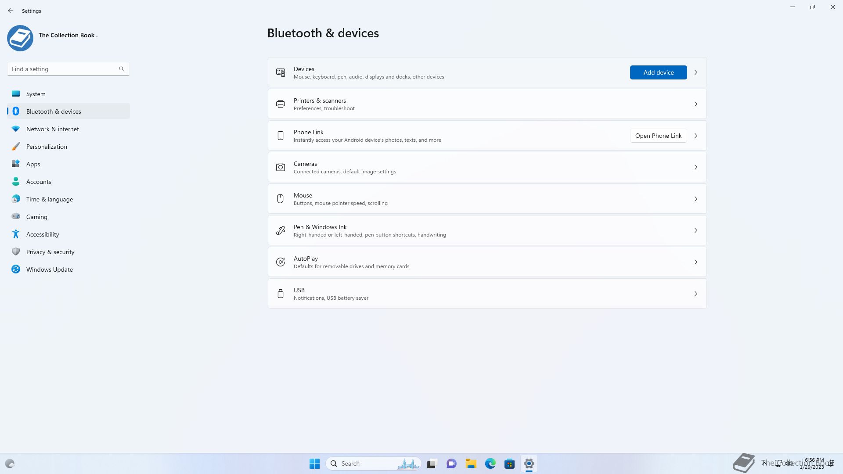The width and height of the screenshot is (843, 474).
Task: Restore down the Settings window
Action: [813, 7]
